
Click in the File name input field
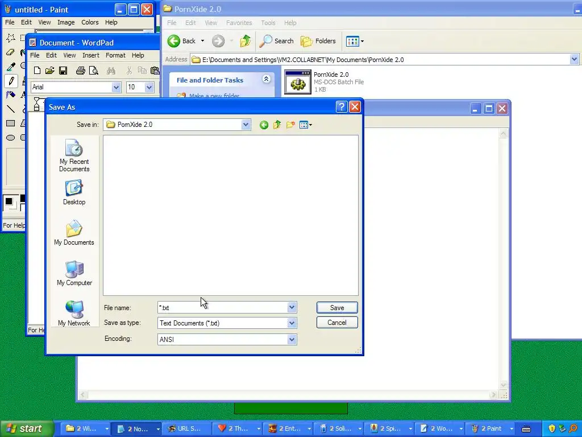[x=223, y=307]
